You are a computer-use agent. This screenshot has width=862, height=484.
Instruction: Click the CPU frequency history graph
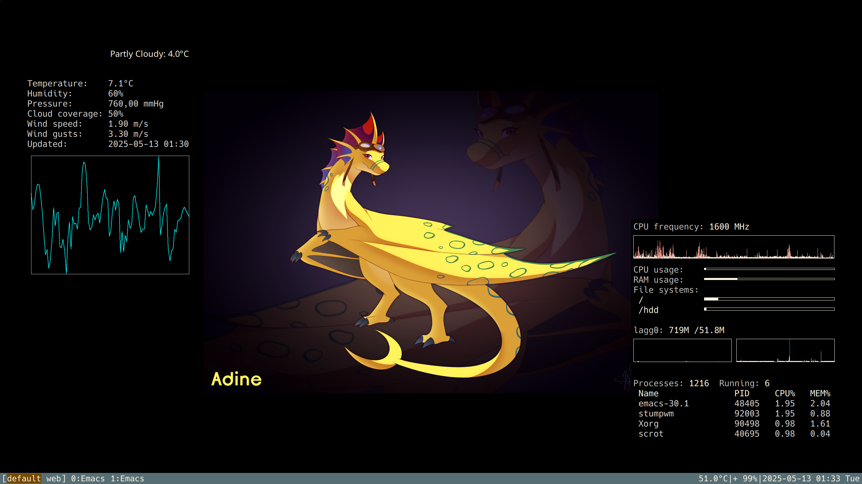click(734, 247)
